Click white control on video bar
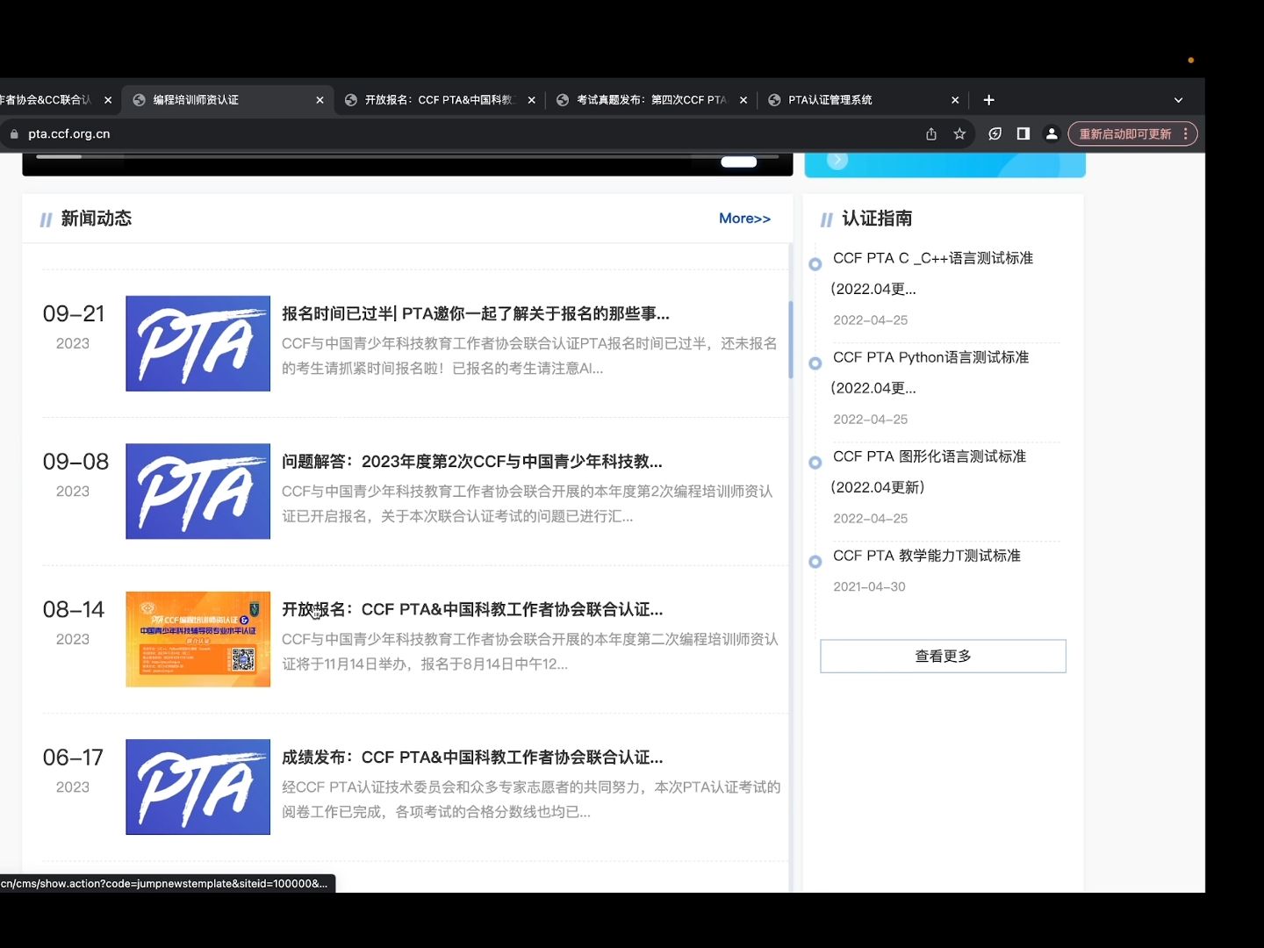This screenshot has width=1264, height=948. pos(739,162)
